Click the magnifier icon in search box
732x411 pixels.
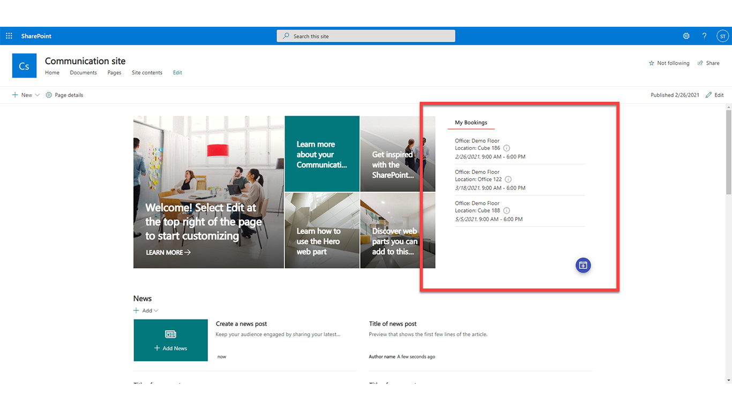(286, 36)
